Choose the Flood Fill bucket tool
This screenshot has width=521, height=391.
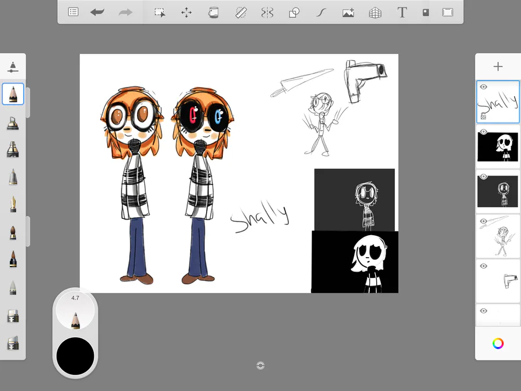pyautogui.click(x=213, y=13)
